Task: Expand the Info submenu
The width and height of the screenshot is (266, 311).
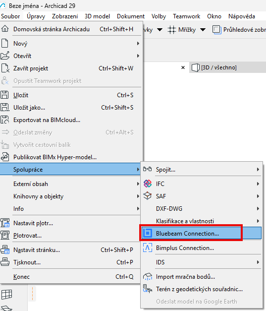Action: click(x=138, y=209)
